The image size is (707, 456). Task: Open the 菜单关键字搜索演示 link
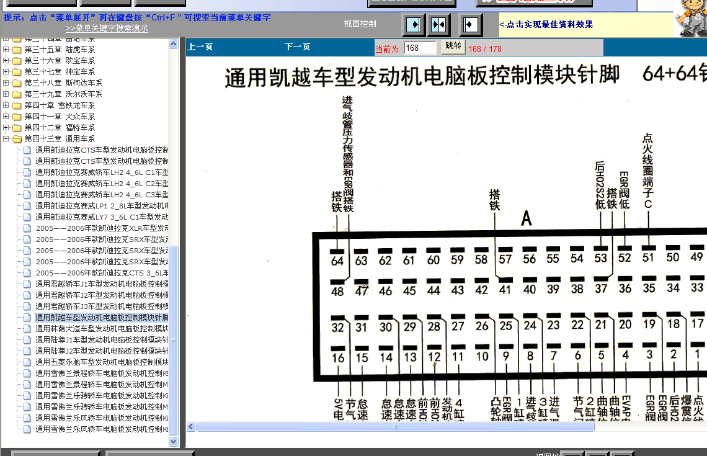(x=107, y=28)
